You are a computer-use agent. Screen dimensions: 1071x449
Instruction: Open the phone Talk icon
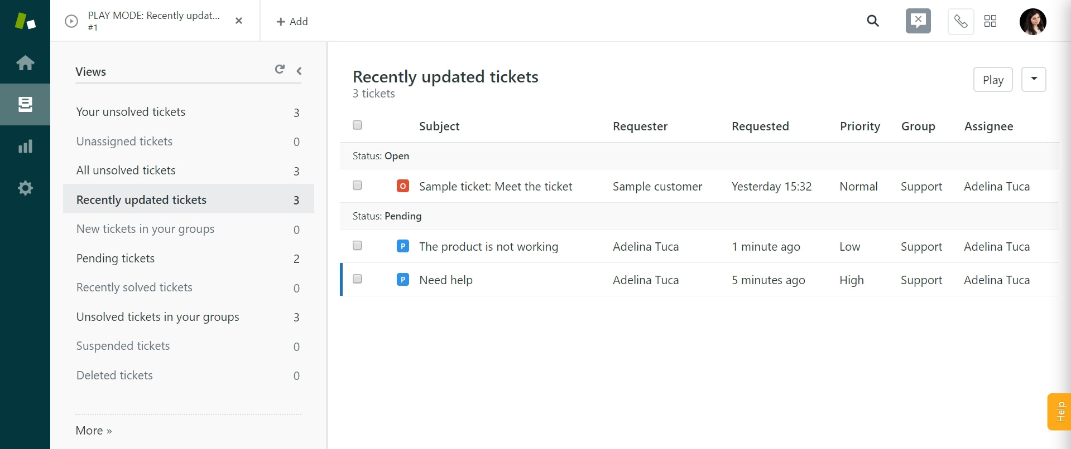960,22
